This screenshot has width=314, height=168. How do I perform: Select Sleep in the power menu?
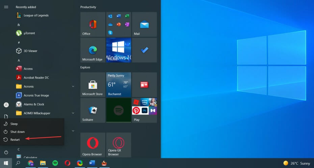[x=32, y=124]
